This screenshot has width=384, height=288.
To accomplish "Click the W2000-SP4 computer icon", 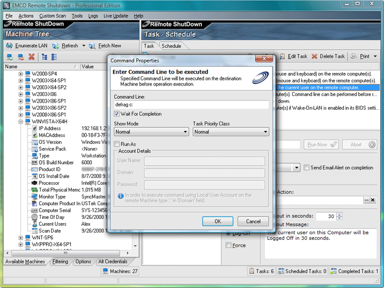I will (x=27, y=74).
